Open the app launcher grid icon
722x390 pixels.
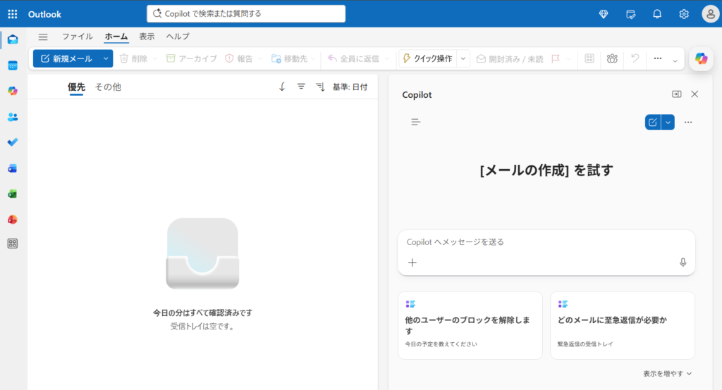coord(13,14)
